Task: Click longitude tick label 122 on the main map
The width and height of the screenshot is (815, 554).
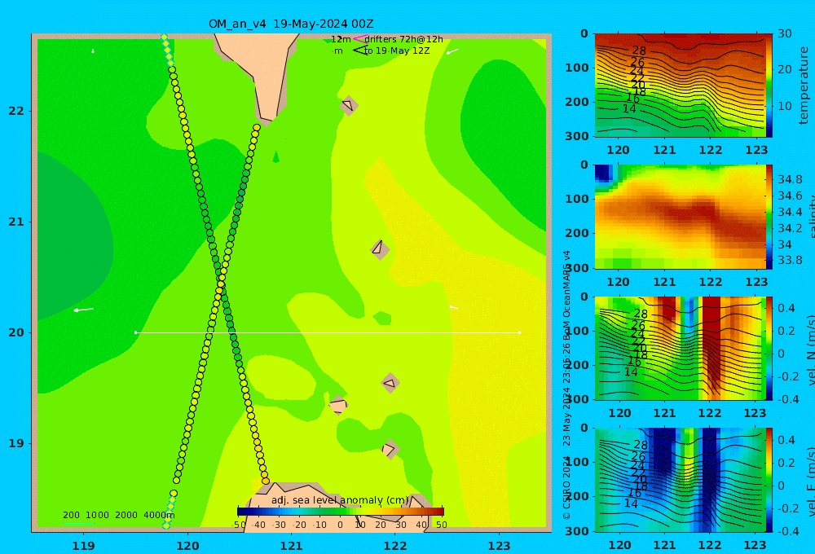Action: (x=395, y=546)
